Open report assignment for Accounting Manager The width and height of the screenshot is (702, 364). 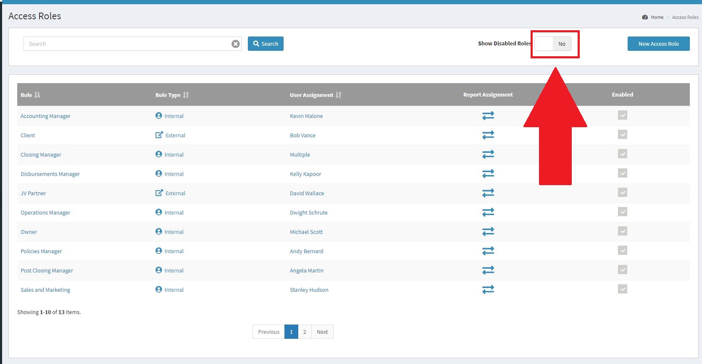point(488,115)
